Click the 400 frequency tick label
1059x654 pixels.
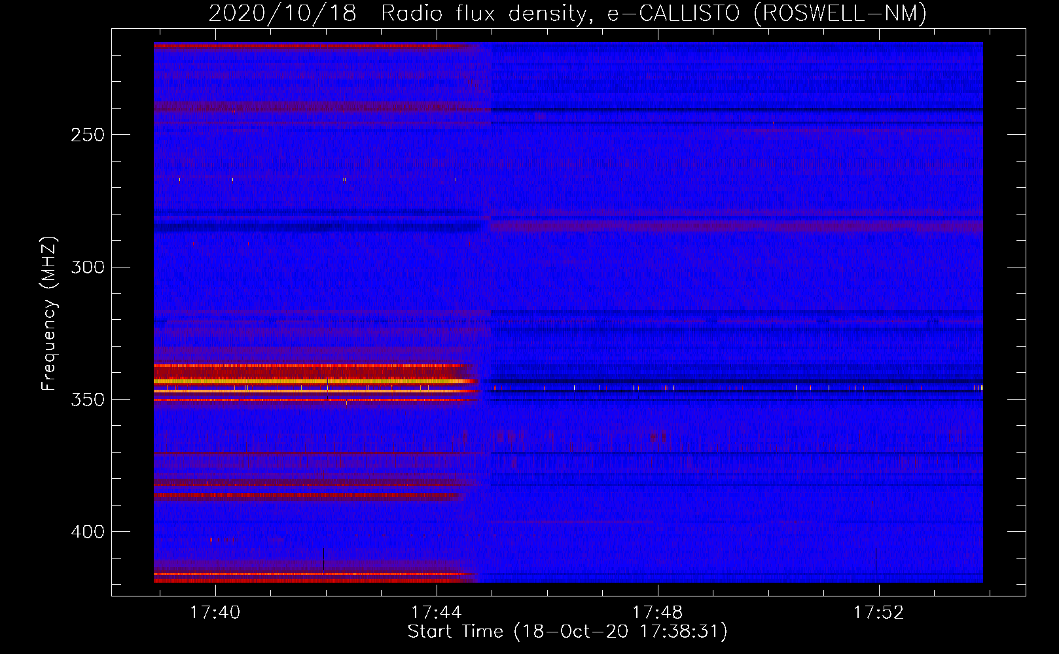coord(88,532)
